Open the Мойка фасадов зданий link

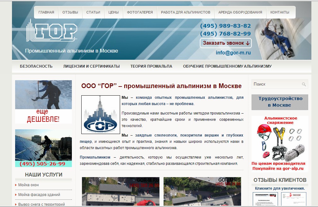[39, 195]
